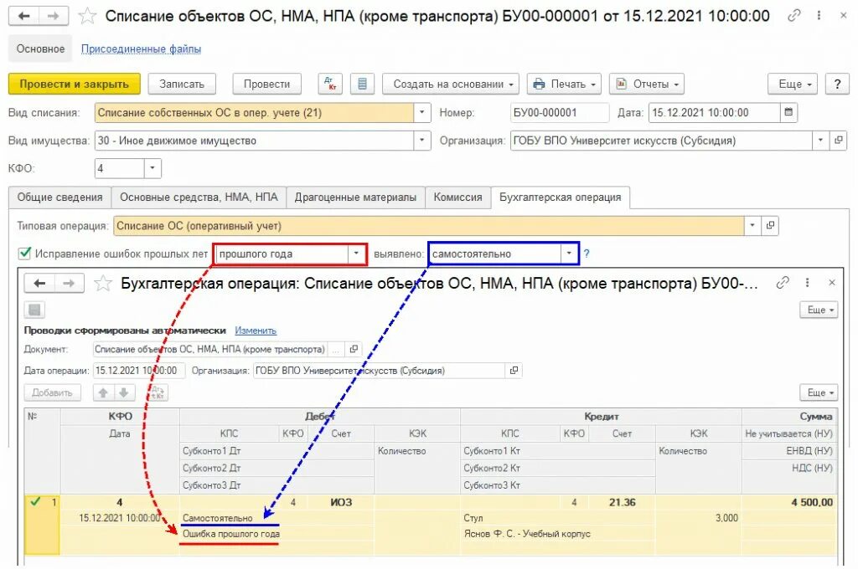Toggle Исправление ошибок прошлых лет checkbox
Screen dimensions: 858x569
(x=24, y=253)
